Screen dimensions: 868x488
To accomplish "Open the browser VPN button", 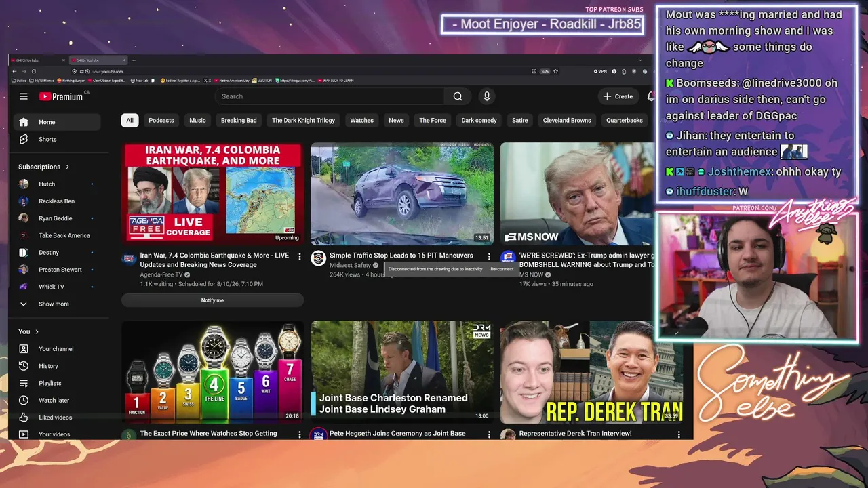I will [x=600, y=71].
